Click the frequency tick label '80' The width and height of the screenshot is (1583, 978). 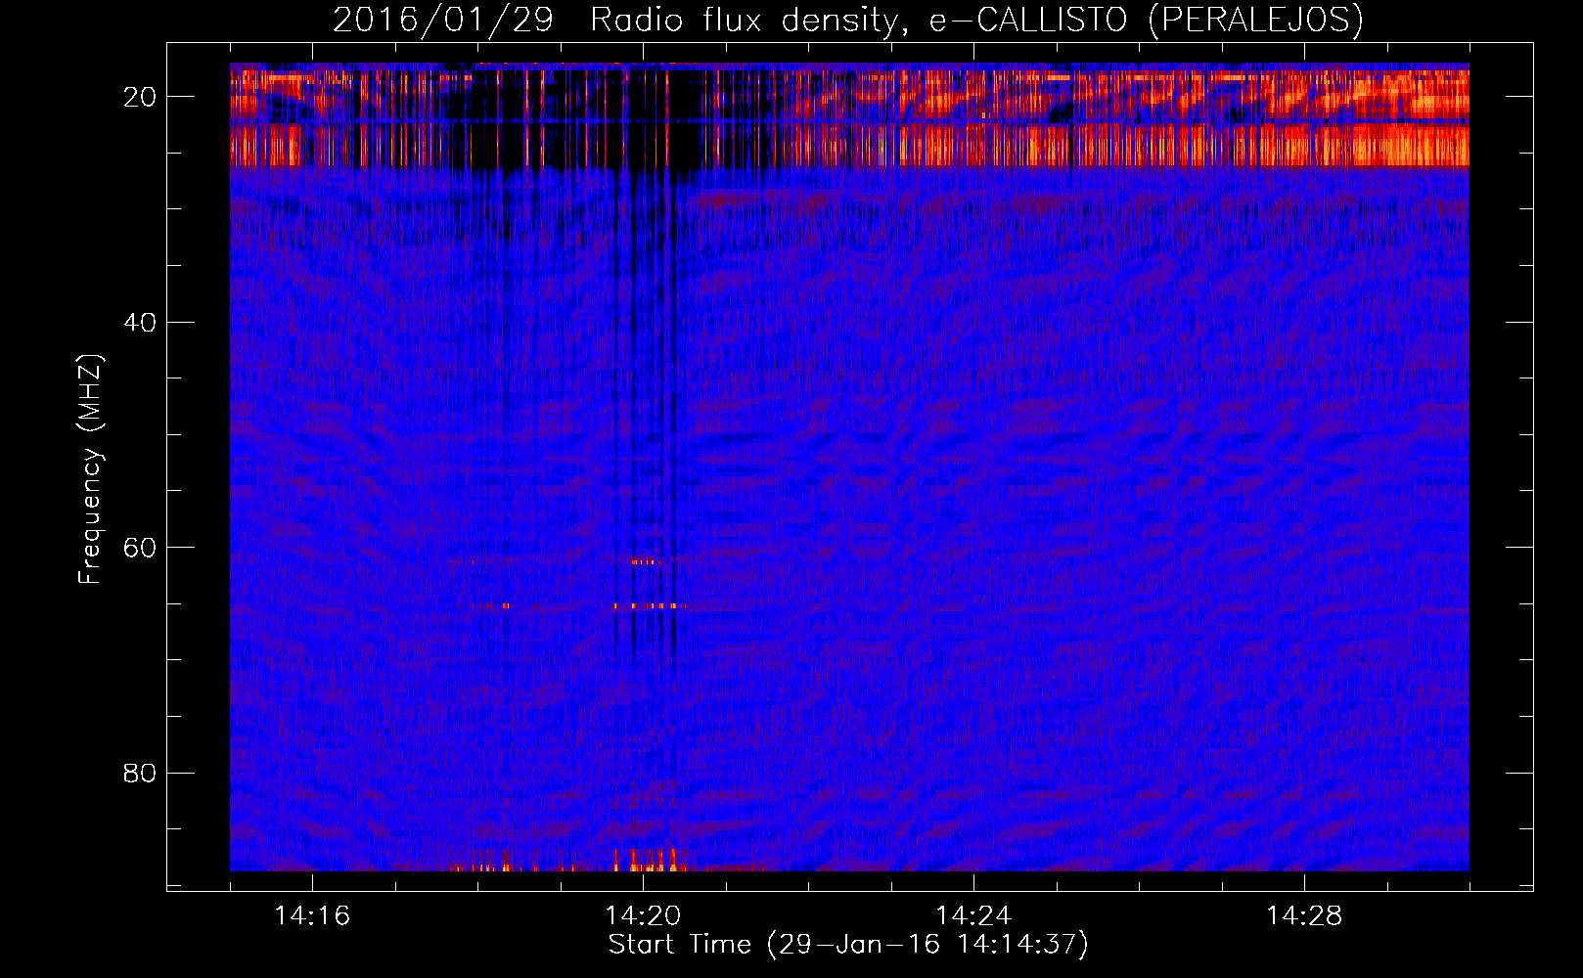[141, 773]
